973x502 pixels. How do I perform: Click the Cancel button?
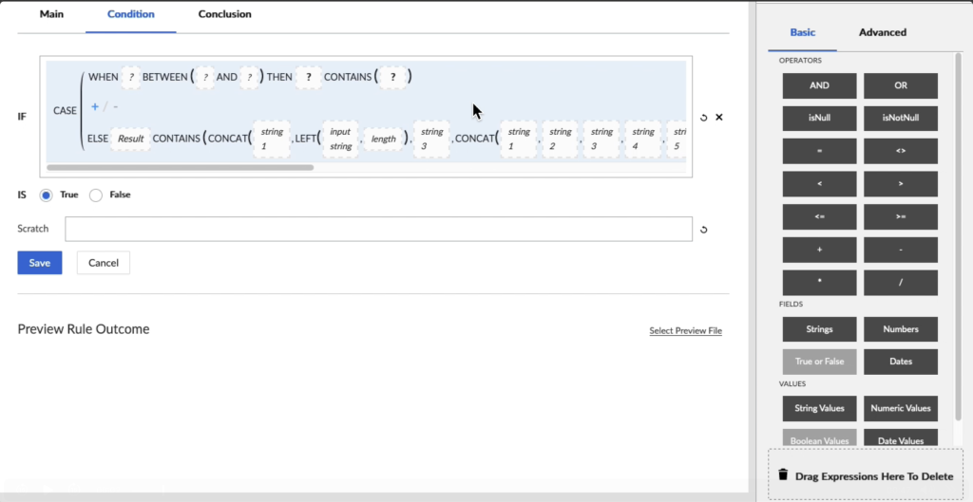pyautogui.click(x=103, y=263)
